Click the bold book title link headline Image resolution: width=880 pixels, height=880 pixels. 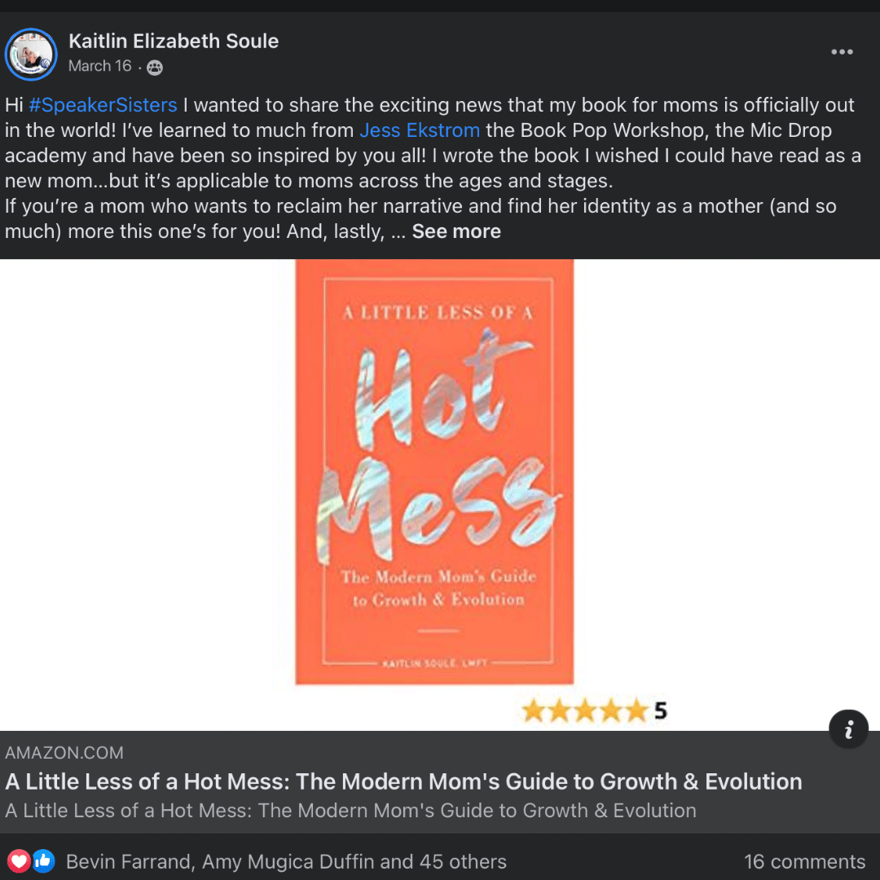point(403,781)
